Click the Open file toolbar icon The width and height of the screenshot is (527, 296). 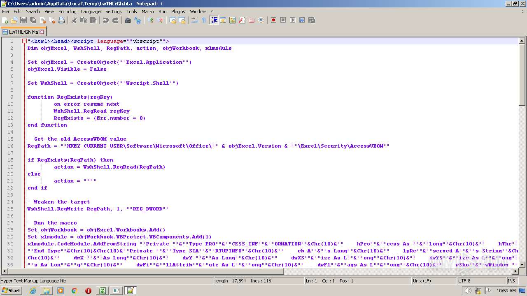14,20
